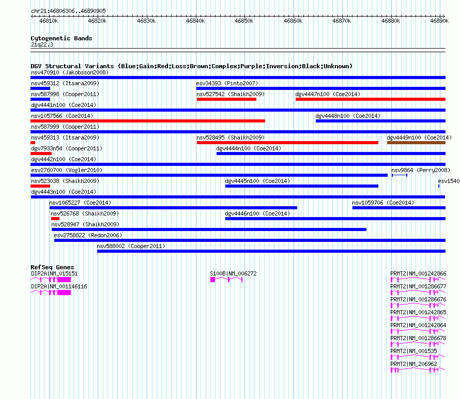This screenshot has height=399, width=460.
Task: Select the PRMT2|NM_001535 transcript
Action: click(x=418, y=357)
